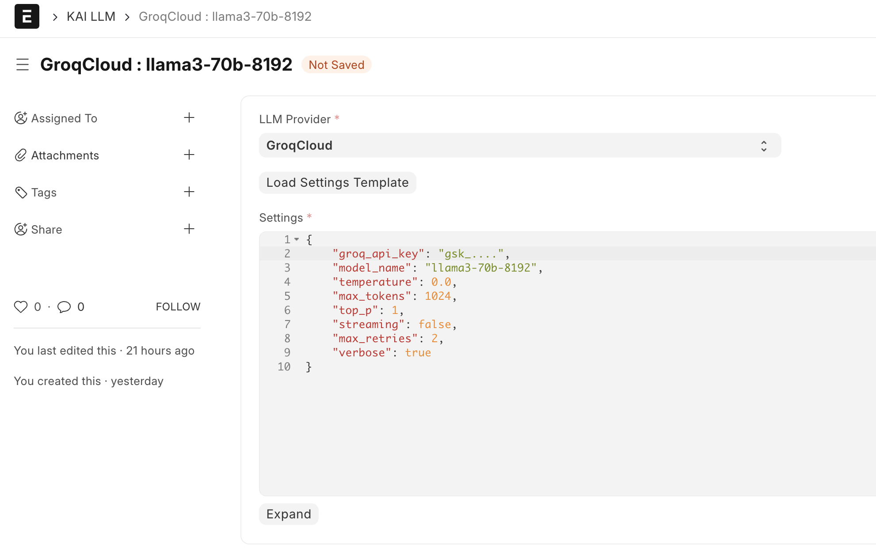The image size is (876, 559).
Task: Open the LLM Provider GroqCloud dropdown
Action: tap(520, 145)
